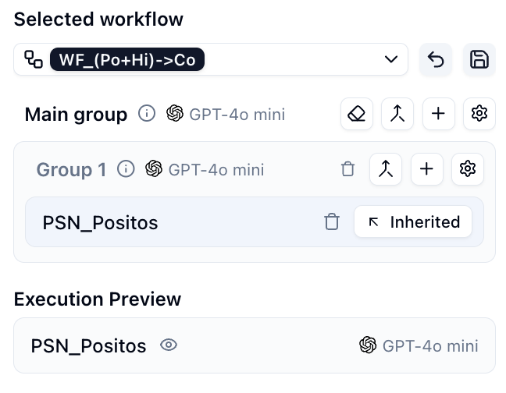This screenshot has height=393, width=506.
Task: Delete Group 1 using trash icon
Action: coord(348,169)
